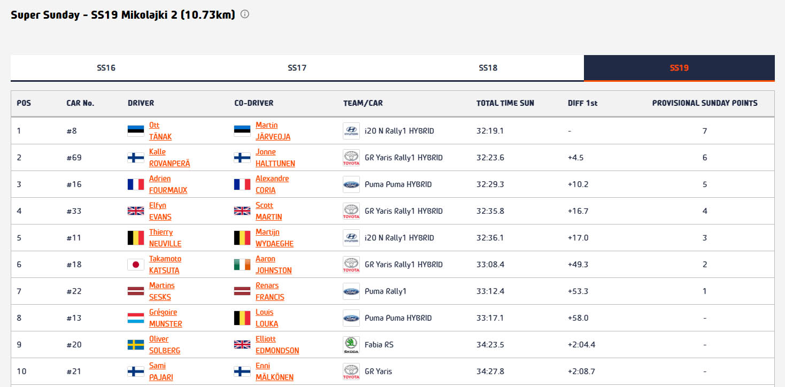Switch to the SS16 tab

[106, 68]
